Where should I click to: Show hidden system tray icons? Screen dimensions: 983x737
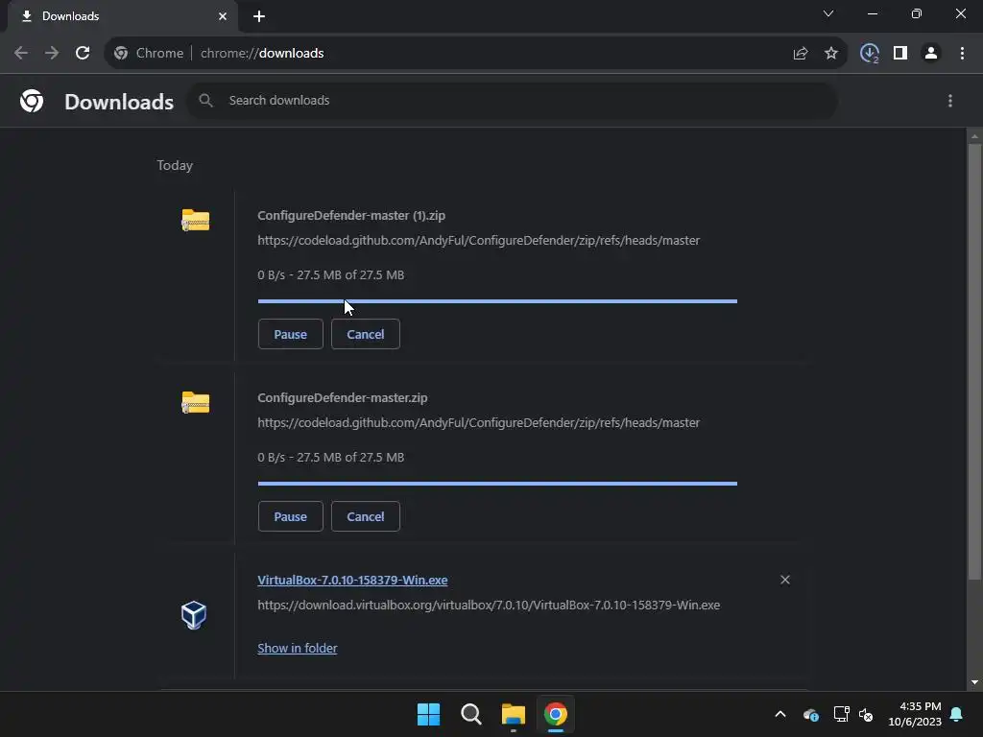click(780, 714)
